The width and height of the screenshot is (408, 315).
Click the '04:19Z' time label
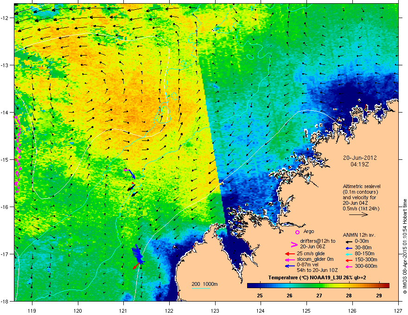pos(360,164)
